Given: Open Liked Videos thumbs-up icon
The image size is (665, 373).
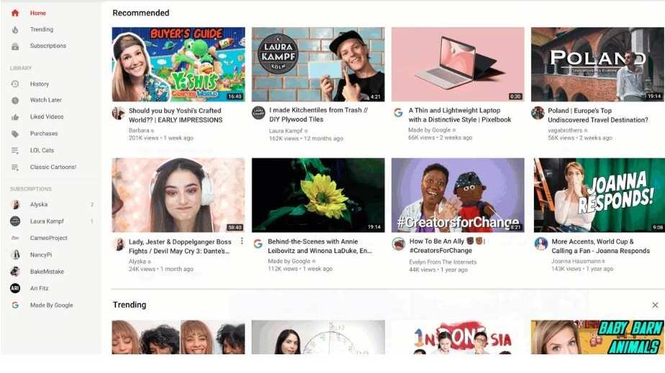Looking at the screenshot, I should click(x=15, y=117).
